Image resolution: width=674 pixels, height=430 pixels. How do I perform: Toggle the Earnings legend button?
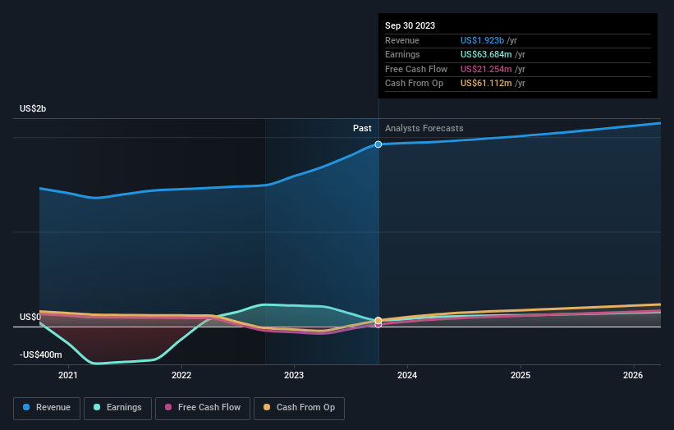pyautogui.click(x=117, y=408)
